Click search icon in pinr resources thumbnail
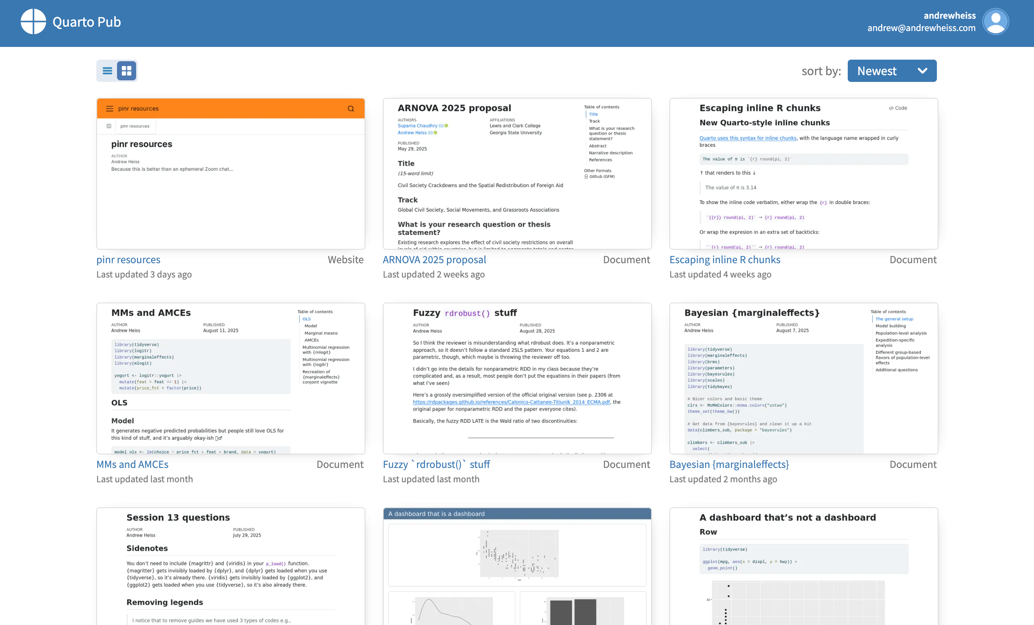 click(x=350, y=109)
